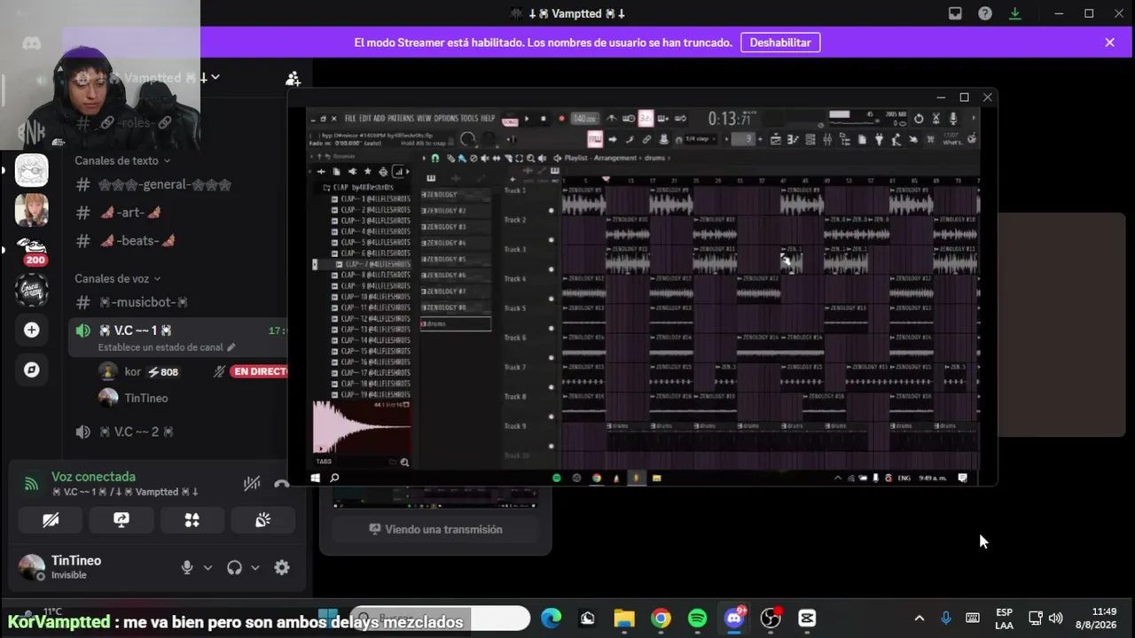The width and height of the screenshot is (1135, 638).
Task: Mute Track 2 using its dot in playlist
Action: coord(552,240)
